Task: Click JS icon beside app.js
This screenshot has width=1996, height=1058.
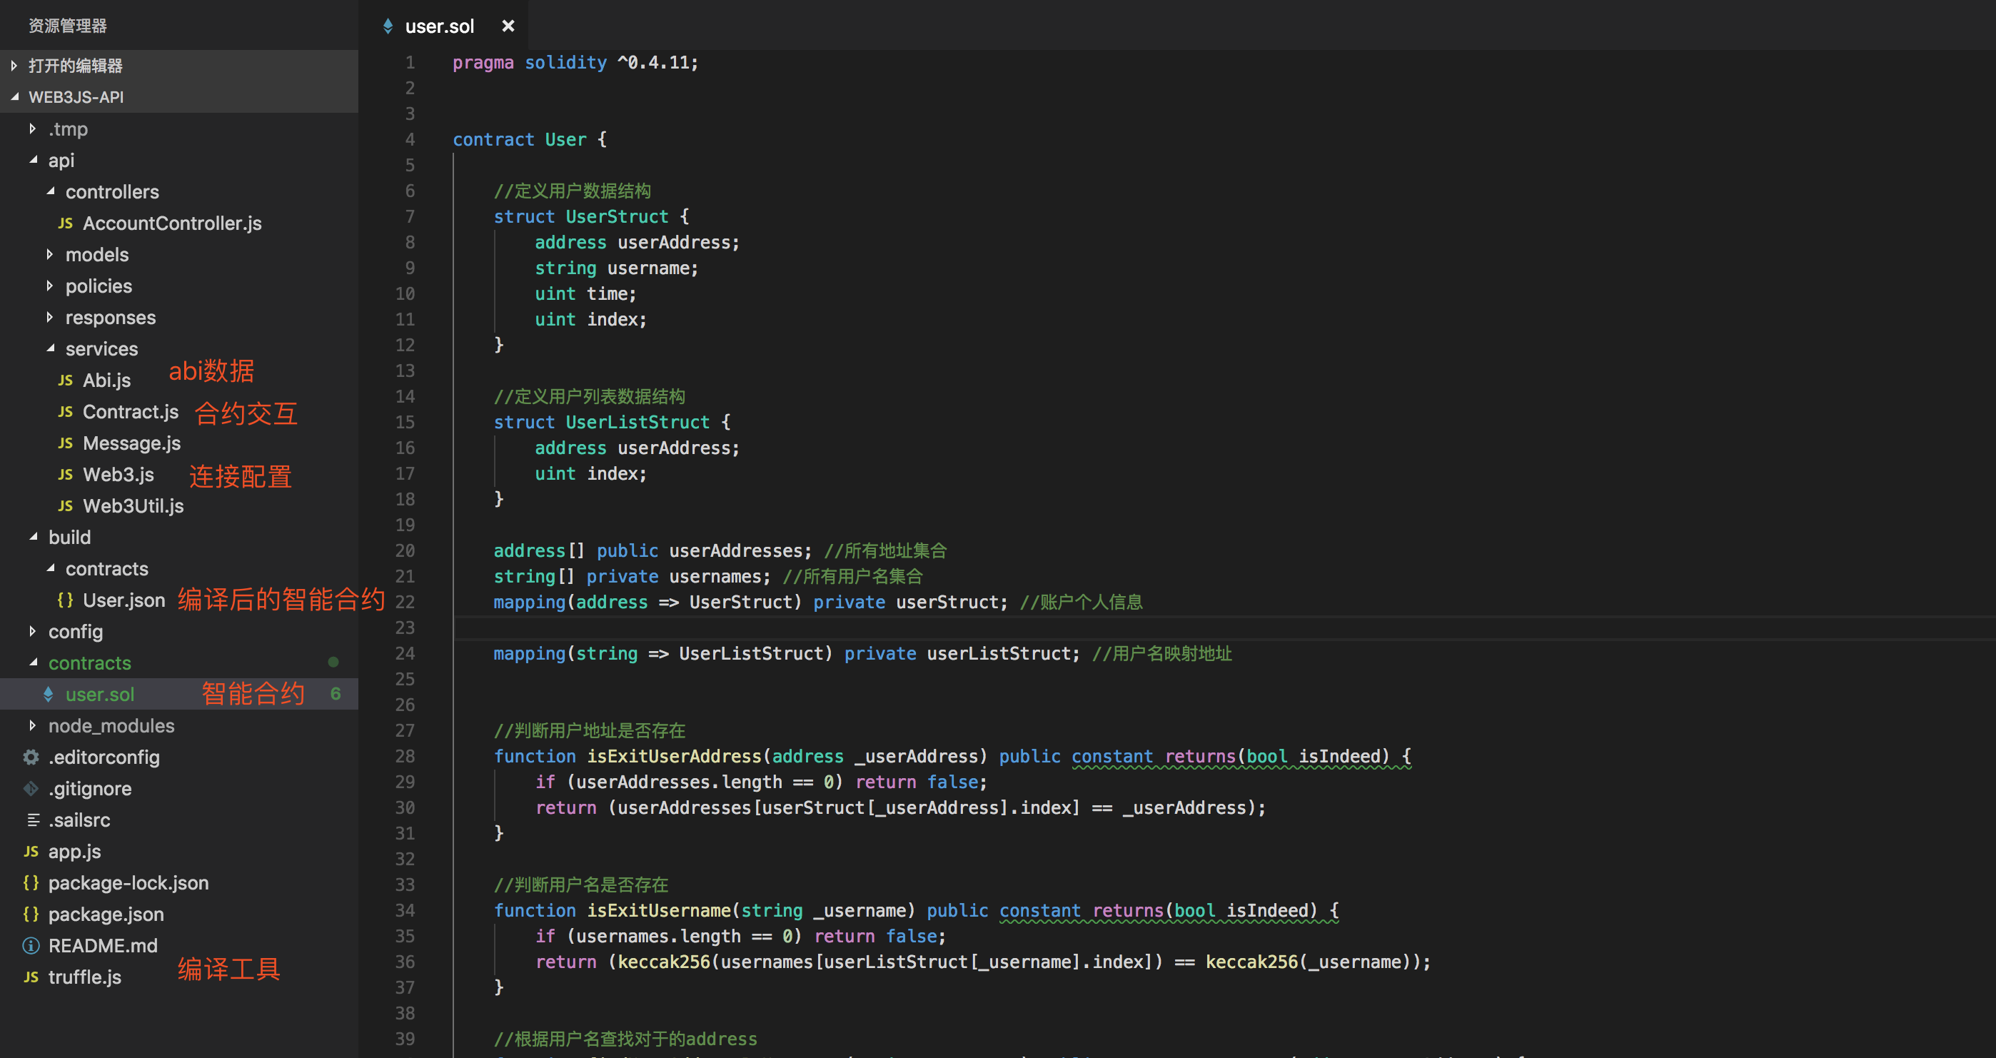Action: coord(31,851)
